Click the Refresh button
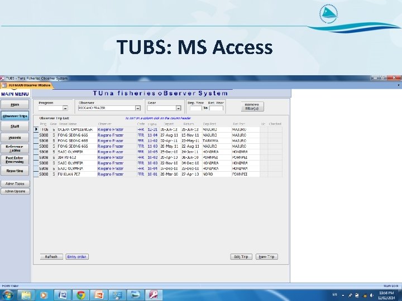The height and width of the screenshot is (301, 402). pyautogui.click(x=51, y=257)
